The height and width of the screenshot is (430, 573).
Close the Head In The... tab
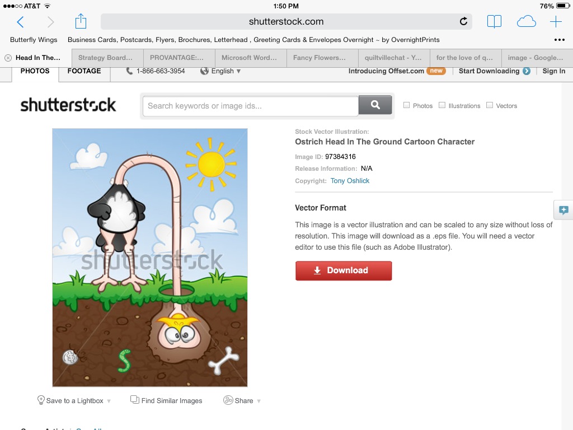pyautogui.click(x=8, y=58)
